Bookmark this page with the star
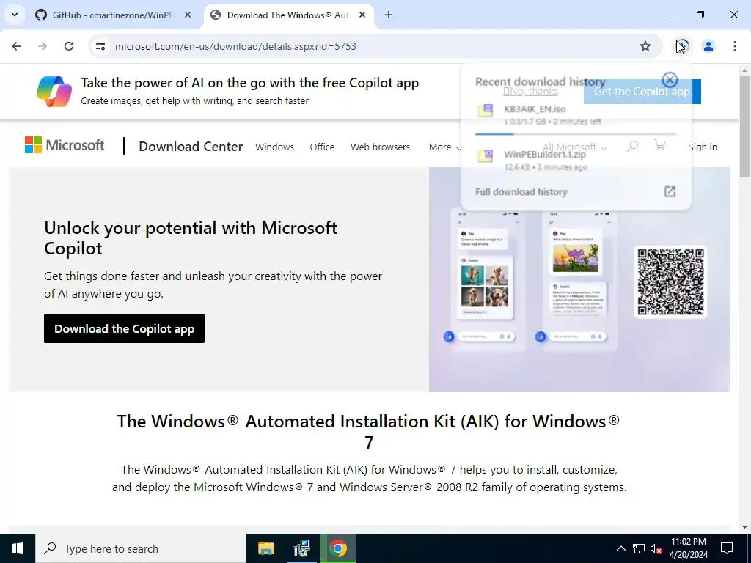751x563 pixels. pos(645,46)
